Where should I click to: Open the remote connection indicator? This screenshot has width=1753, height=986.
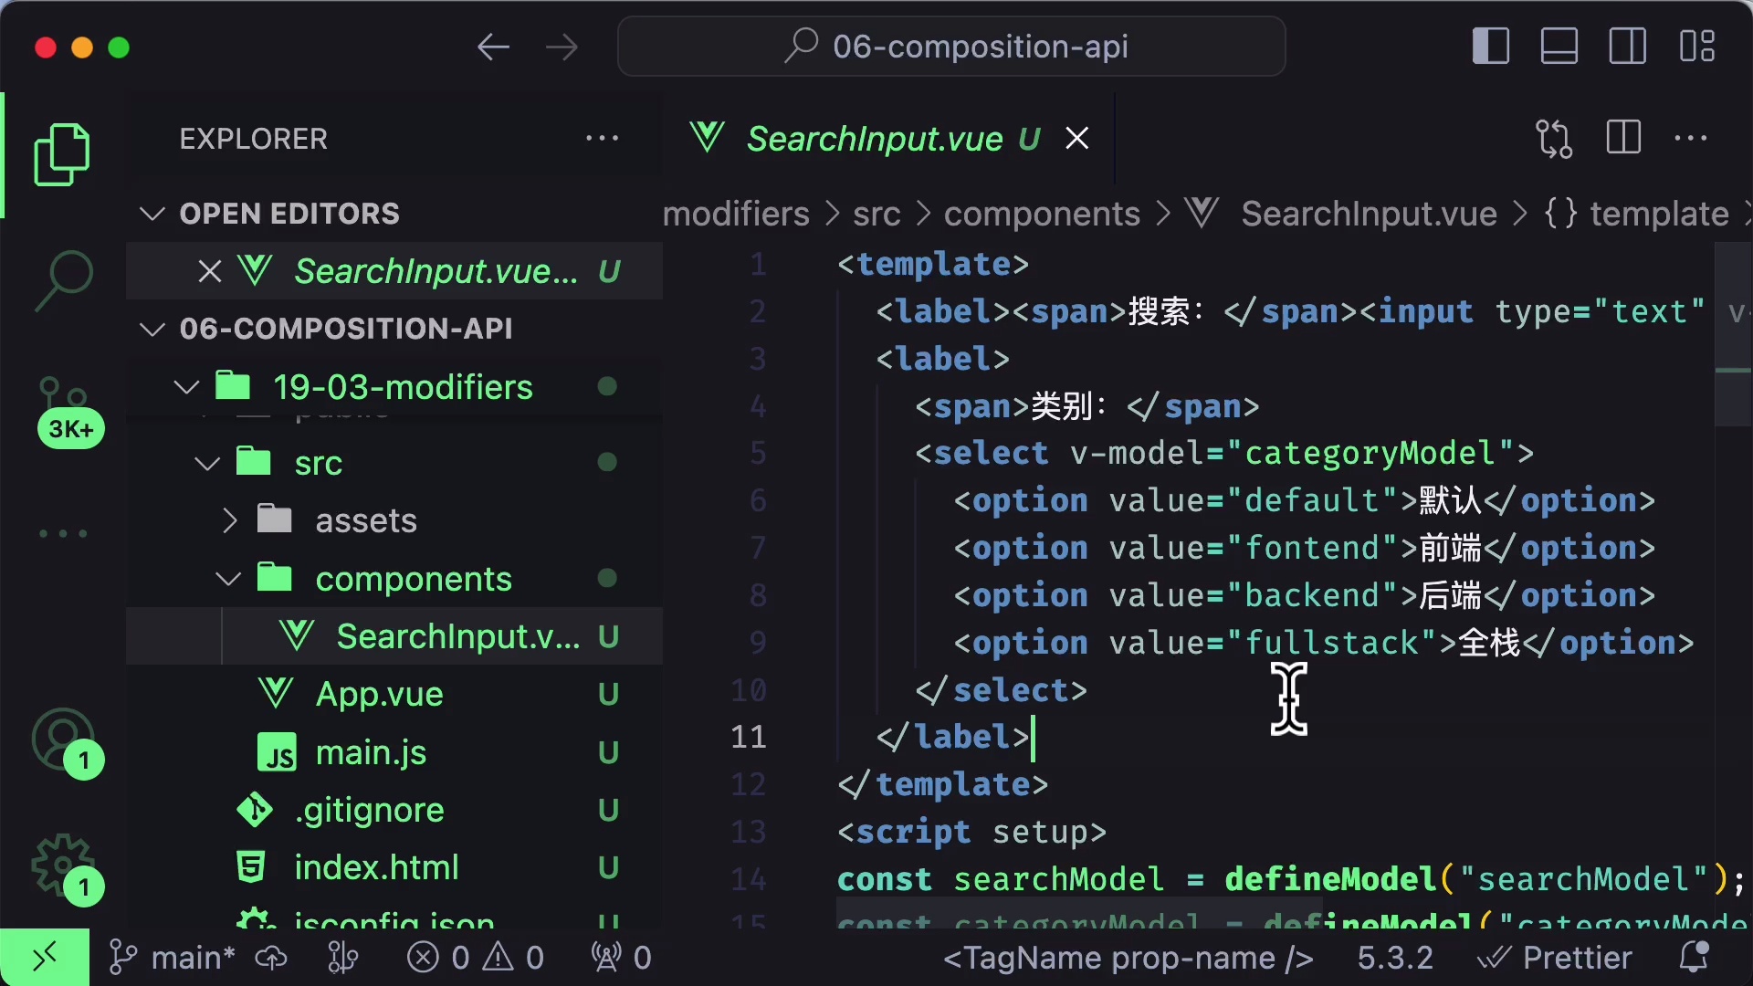43,957
